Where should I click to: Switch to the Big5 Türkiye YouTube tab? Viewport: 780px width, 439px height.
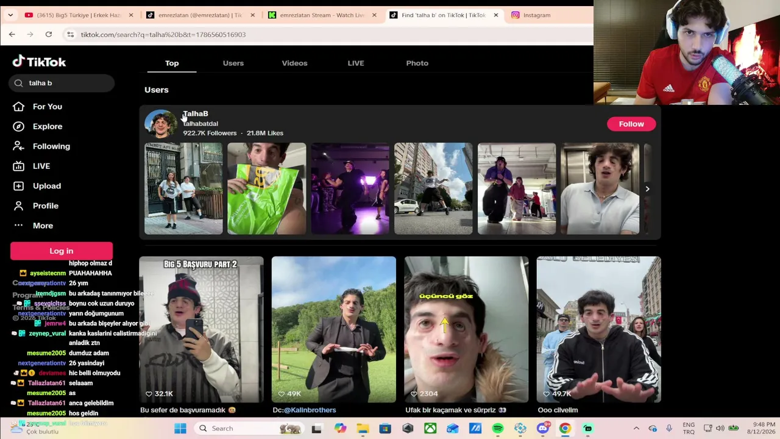[79, 15]
